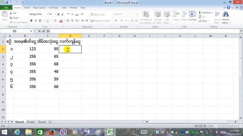The width and height of the screenshot is (243, 136).
Task: Select cell B2 containing 123
Action: [25, 49]
